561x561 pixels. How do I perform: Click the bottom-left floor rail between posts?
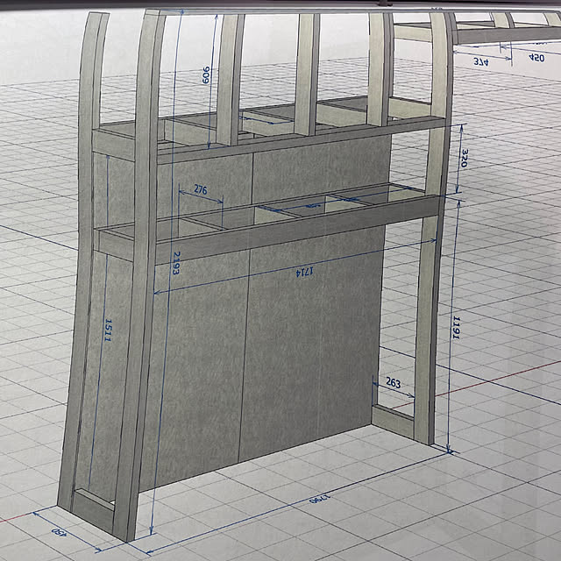[x=93, y=510]
